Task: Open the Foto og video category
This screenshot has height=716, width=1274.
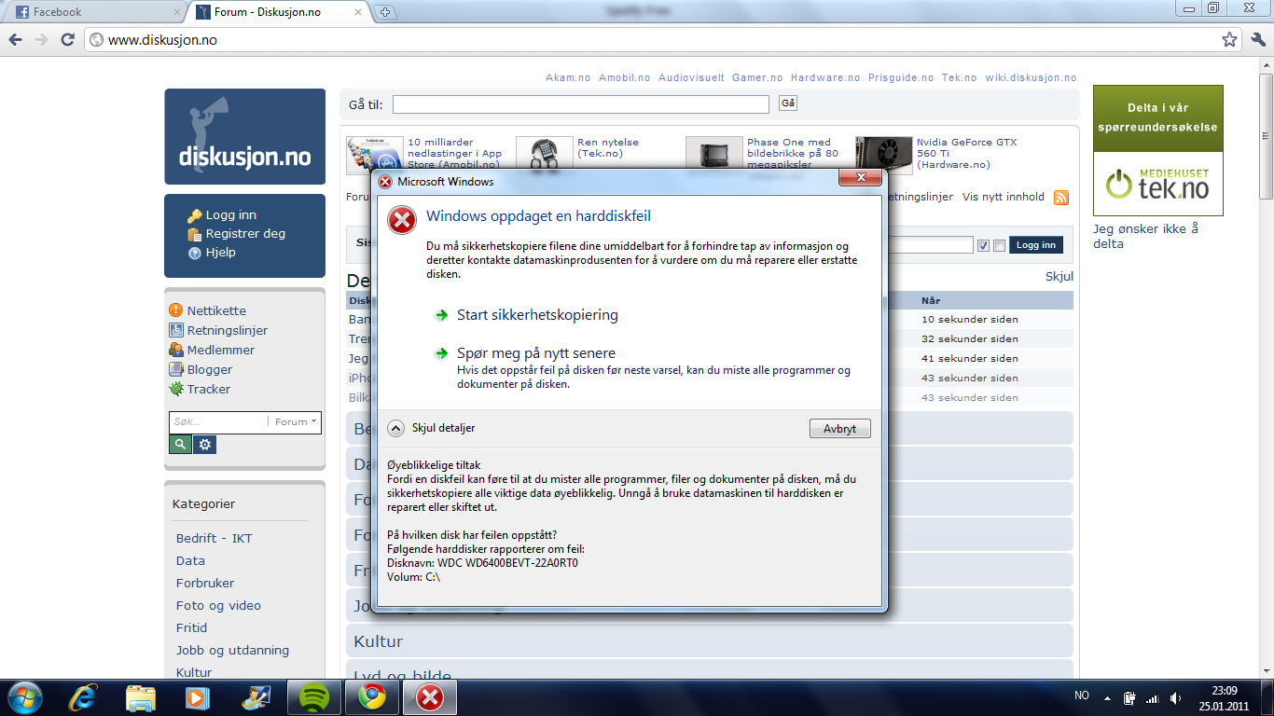Action: (218, 605)
